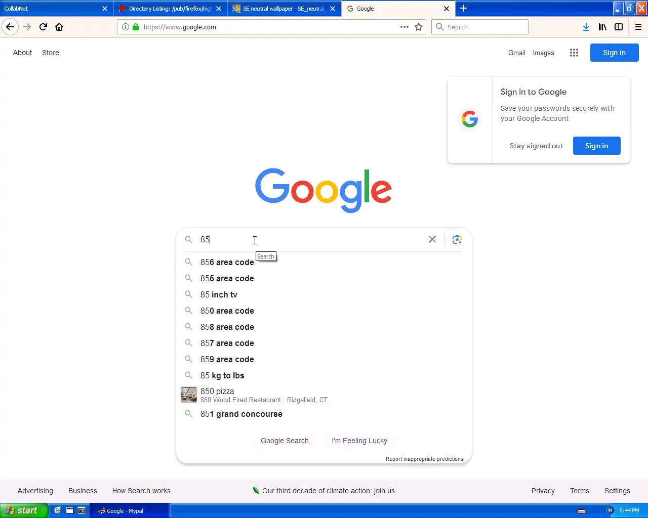Viewport: 648px width, 518px height.
Task: Open the browser hamburger menu
Action: pyautogui.click(x=638, y=27)
